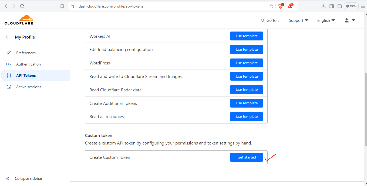Go back using browser back arrow
Screen dimensions: 367x186
pyautogui.click(x=6, y=6)
